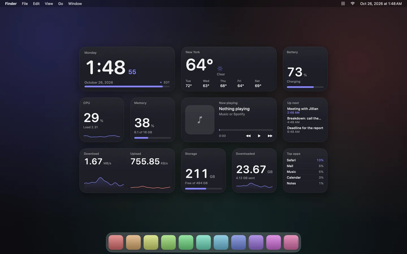407x254 pixels.
Task: Click the menu bar date and time
Action: coord(381,4)
